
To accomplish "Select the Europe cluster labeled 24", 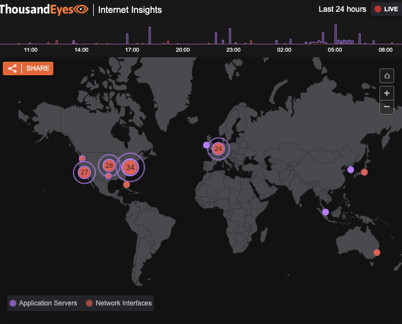I will [218, 149].
